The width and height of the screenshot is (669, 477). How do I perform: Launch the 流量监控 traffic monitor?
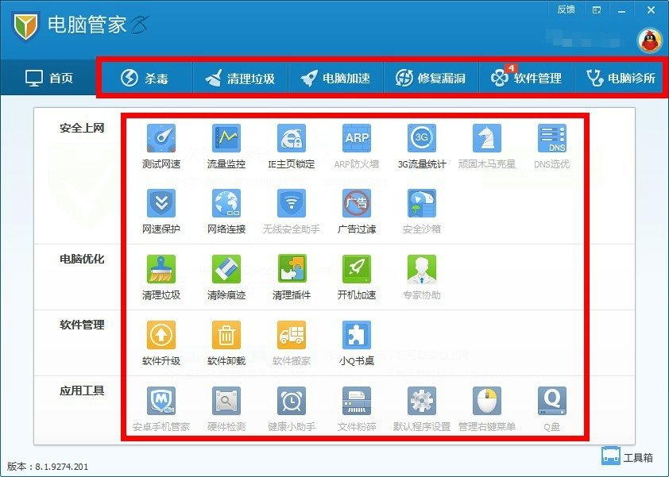[x=226, y=144]
